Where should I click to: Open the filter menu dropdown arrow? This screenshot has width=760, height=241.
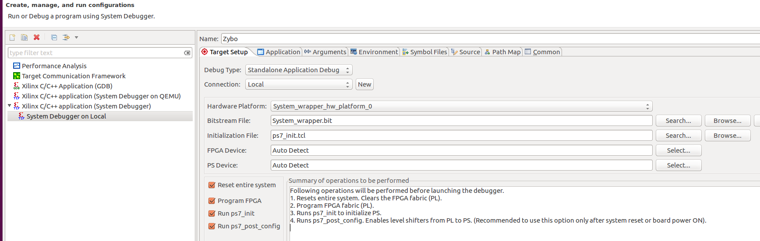[76, 38]
